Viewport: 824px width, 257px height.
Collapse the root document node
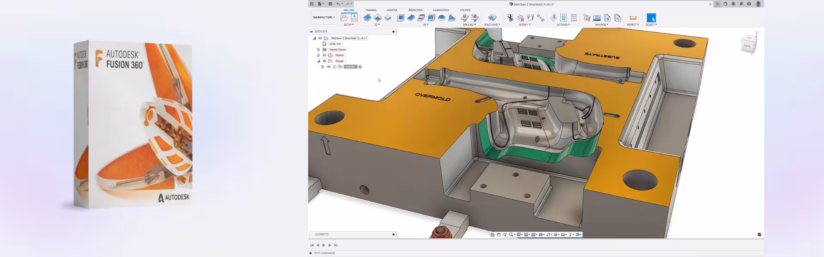coord(314,38)
